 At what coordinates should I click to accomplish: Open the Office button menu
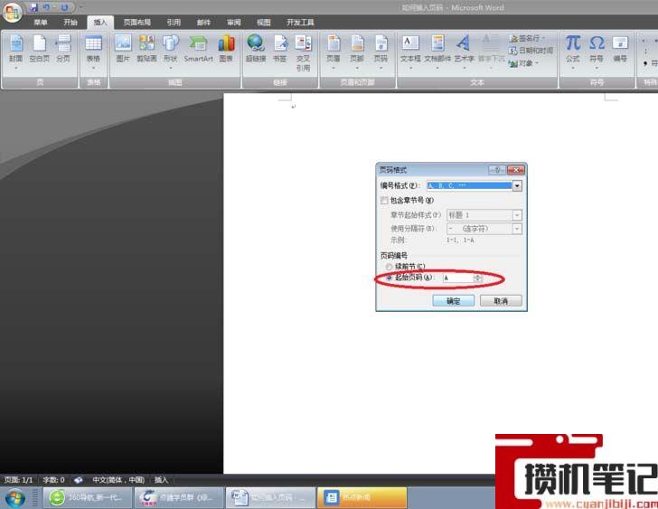12,12
